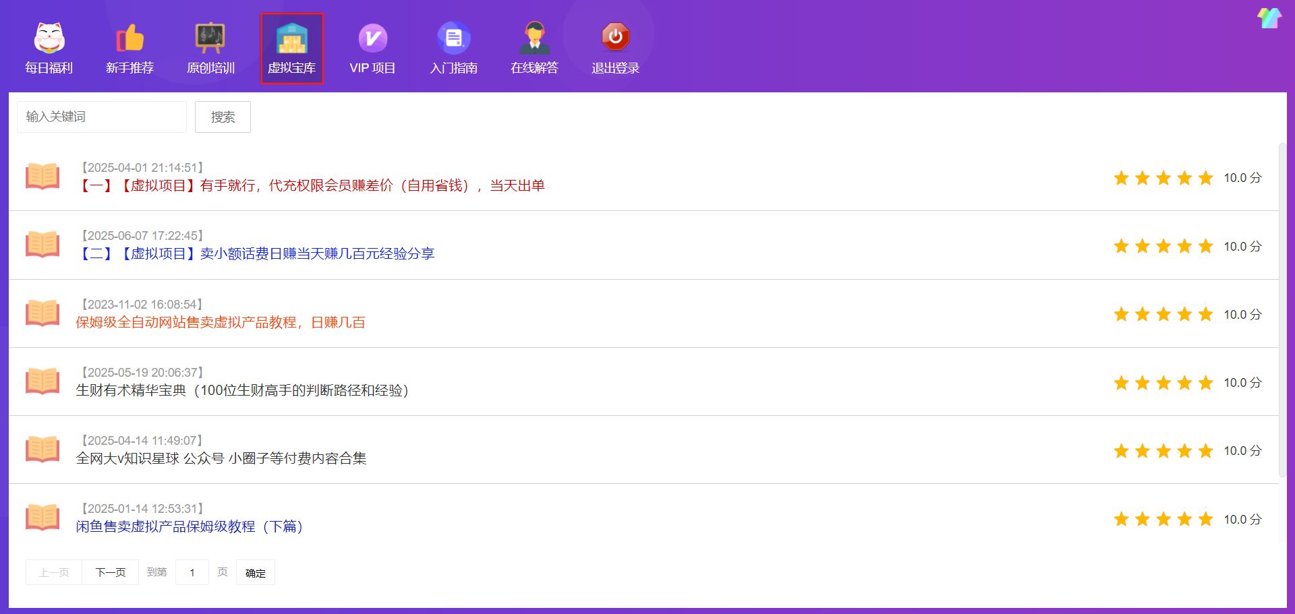Open 新手推荐 menu label
Image resolution: width=1295 pixels, height=614 pixels.
(130, 68)
